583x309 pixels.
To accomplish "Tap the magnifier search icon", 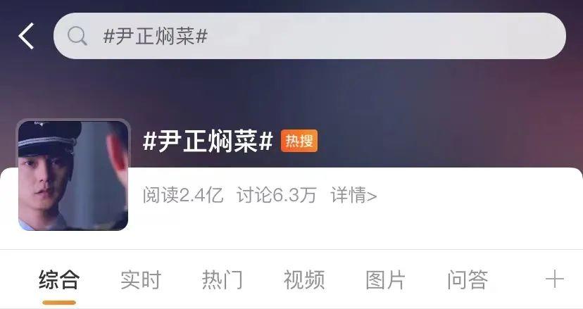I will click(x=77, y=36).
